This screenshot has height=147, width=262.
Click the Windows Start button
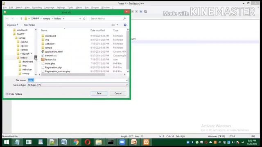tap(7, 142)
